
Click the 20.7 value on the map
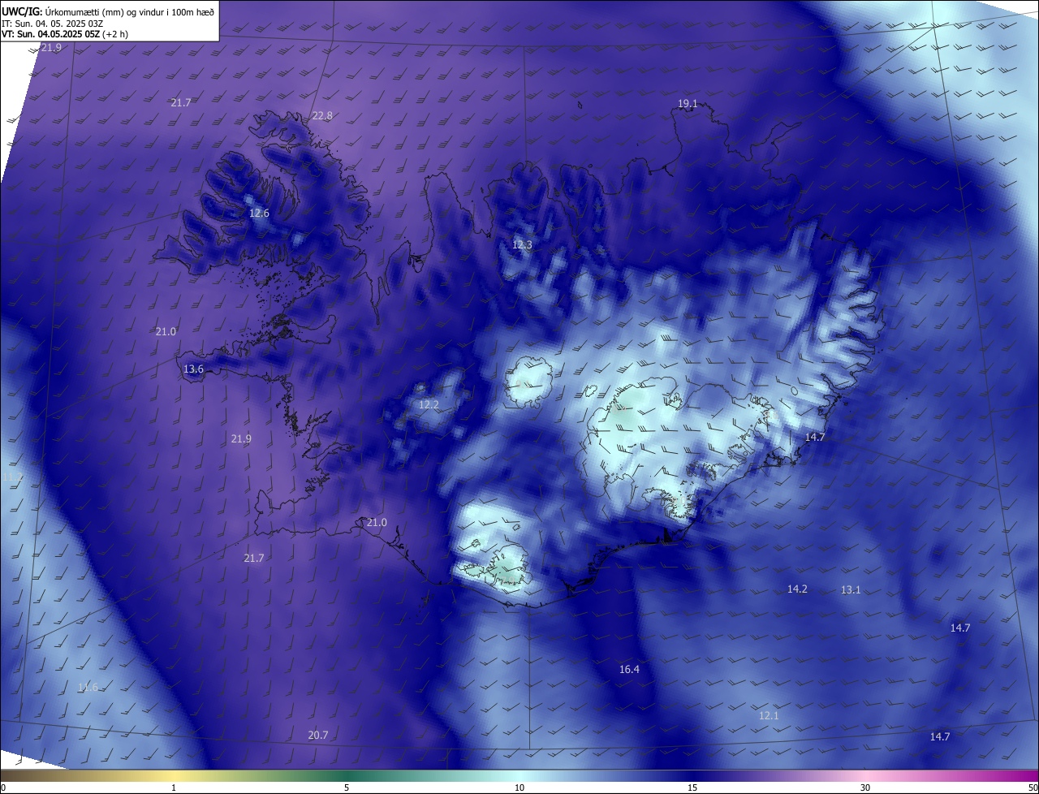[318, 735]
